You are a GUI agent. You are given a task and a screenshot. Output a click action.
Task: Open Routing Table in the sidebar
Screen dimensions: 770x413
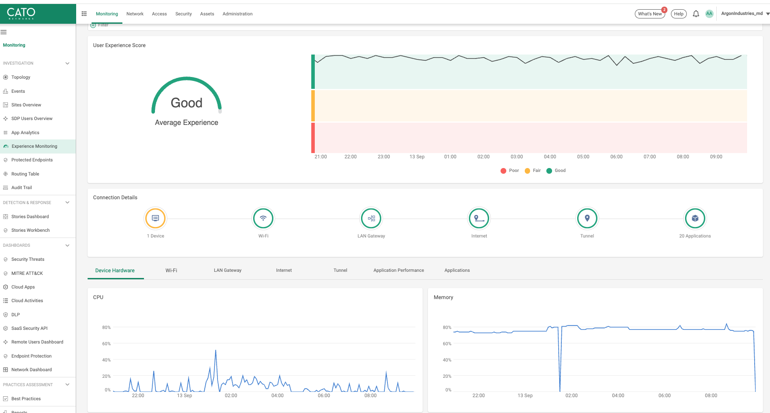tap(25, 174)
